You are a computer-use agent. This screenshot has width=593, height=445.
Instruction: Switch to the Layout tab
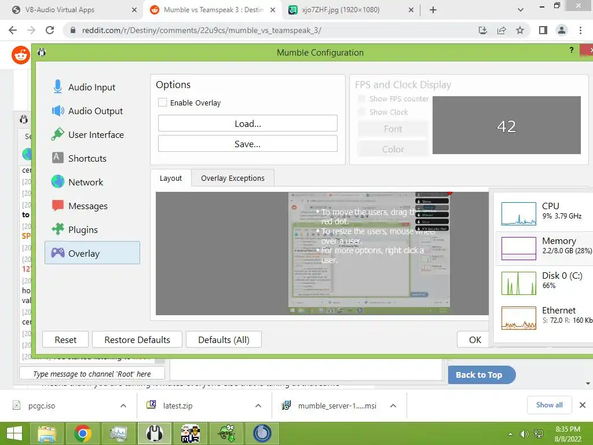pos(171,178)
